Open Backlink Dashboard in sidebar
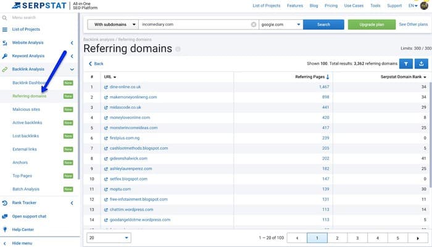 tap(28, 83)
